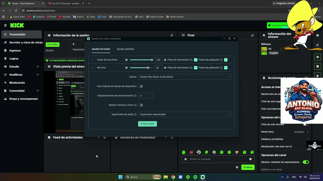The image size is (323, 181).
Task: Enable Reducir mezcla a mono switch
Action: click(x=140, y=105)
